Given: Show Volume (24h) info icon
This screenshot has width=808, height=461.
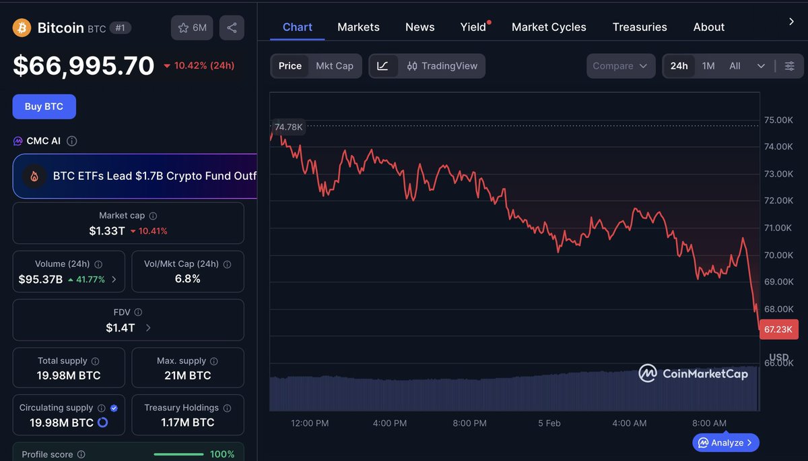Looking at the screenshot, I should (x=98, y=264).
